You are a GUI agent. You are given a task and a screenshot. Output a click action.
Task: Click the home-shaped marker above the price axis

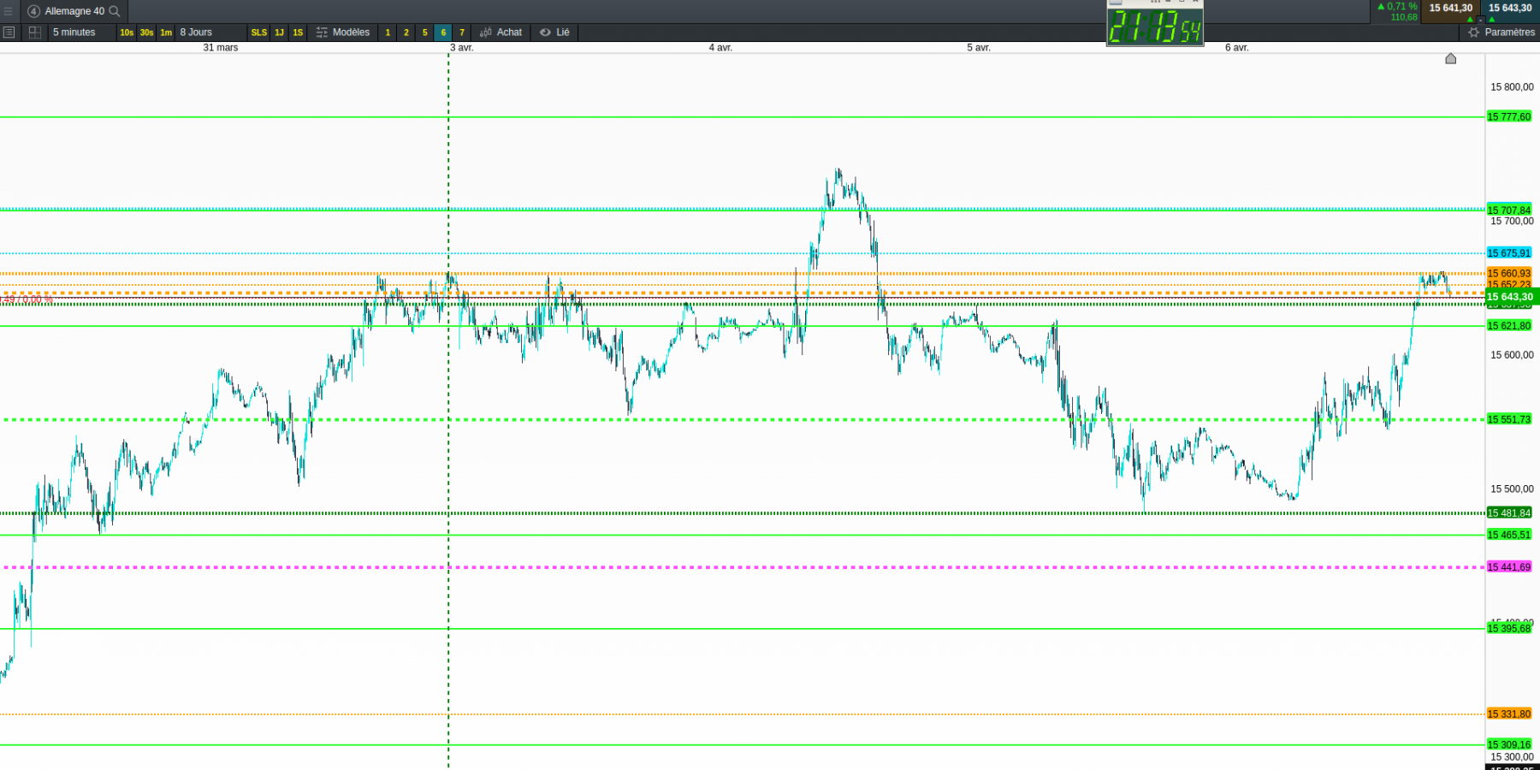[x=1450, y=58]
